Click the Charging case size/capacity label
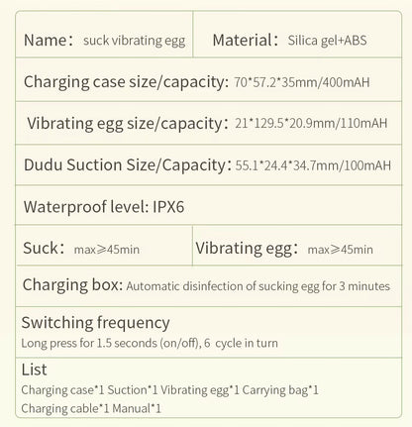Image resolution: width=412 pixels, height=427 pixels. pos(126,82)
